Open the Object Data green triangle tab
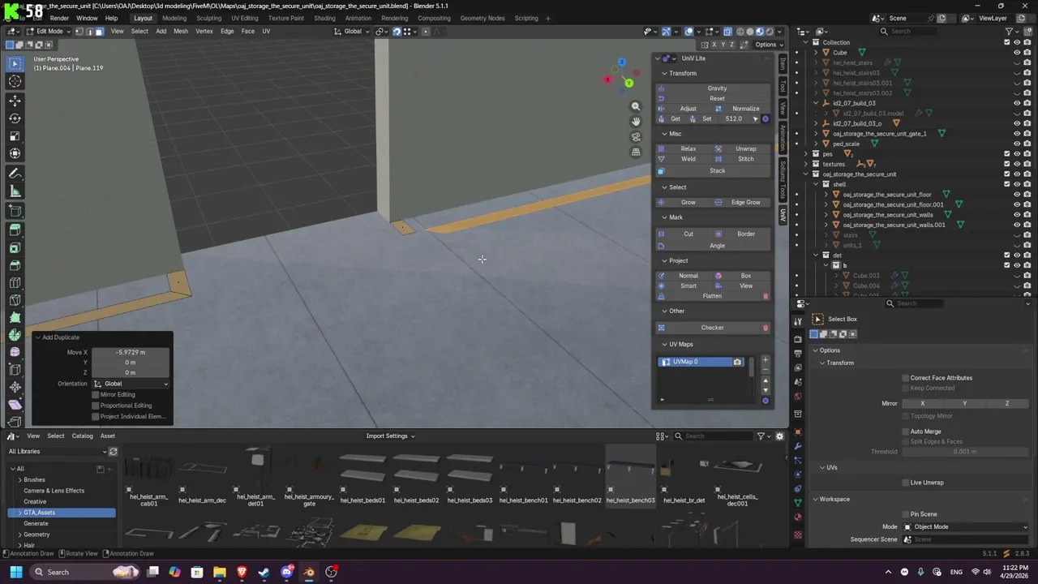1038x584 pixels. 798,503
